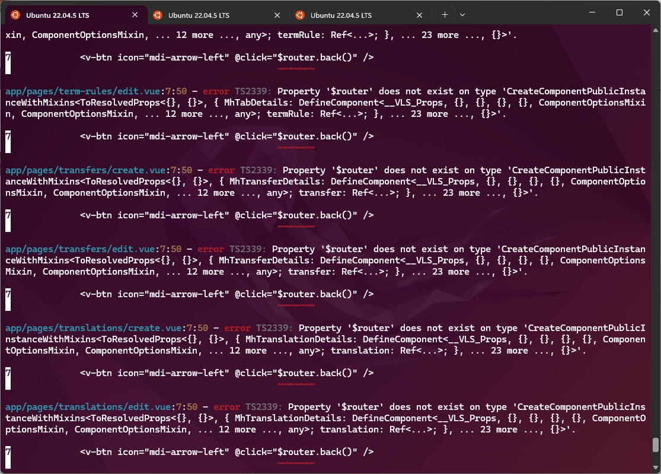Close the third Ubuntu terminal tab
Image resolution: width=661 pixels, height=474 pixels.
point(420,15)
